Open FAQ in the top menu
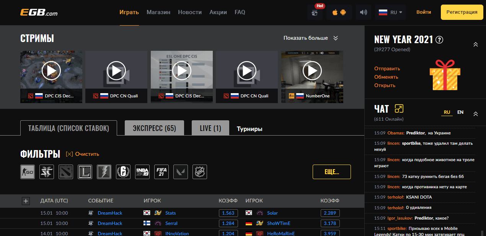This screenshot has width=486, height=236. 240,12
